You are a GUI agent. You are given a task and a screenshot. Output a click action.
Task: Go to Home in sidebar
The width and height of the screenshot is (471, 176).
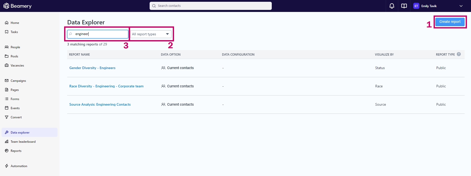point(30,23)
